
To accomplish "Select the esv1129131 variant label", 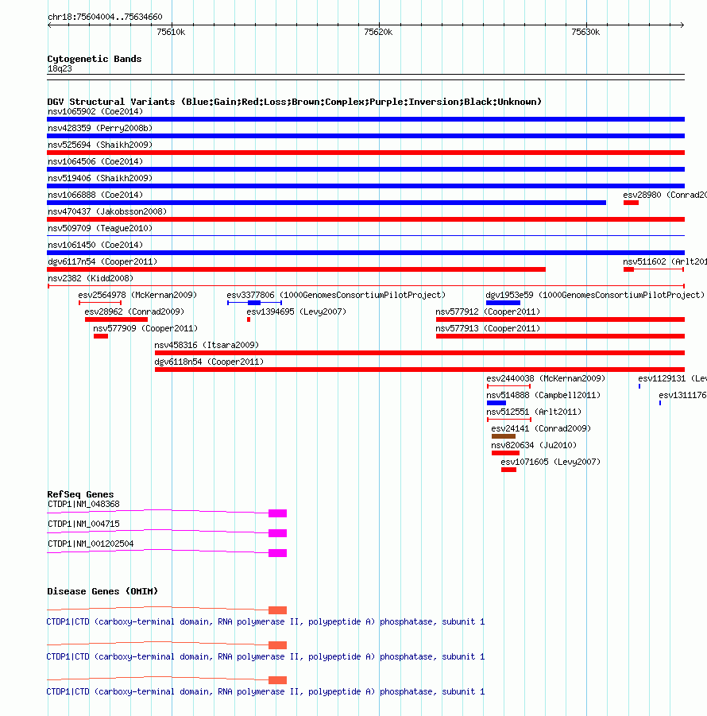I will coord(672,378).
